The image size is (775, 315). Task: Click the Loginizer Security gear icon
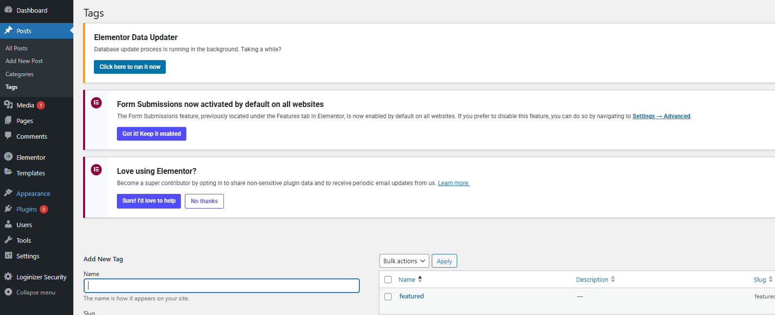pyautogui.click(x=8, y=276)
